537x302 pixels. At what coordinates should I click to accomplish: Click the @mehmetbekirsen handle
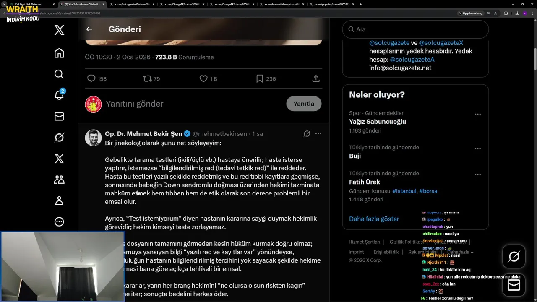[x=220, y=134]
